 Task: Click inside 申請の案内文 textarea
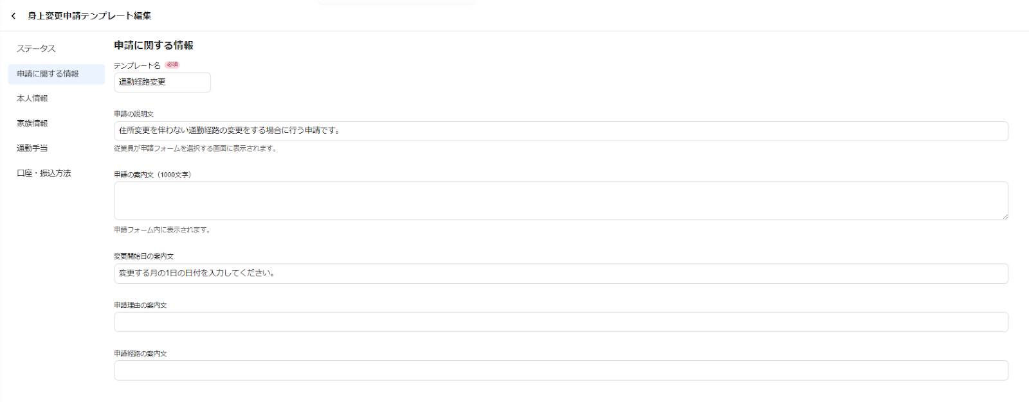pyautogui.click(x=561, y=200)
